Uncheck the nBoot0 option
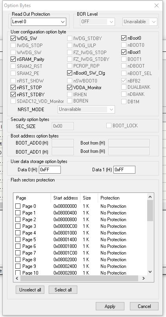This screenshot has width=166, height=317. click(x=124, y=38)
